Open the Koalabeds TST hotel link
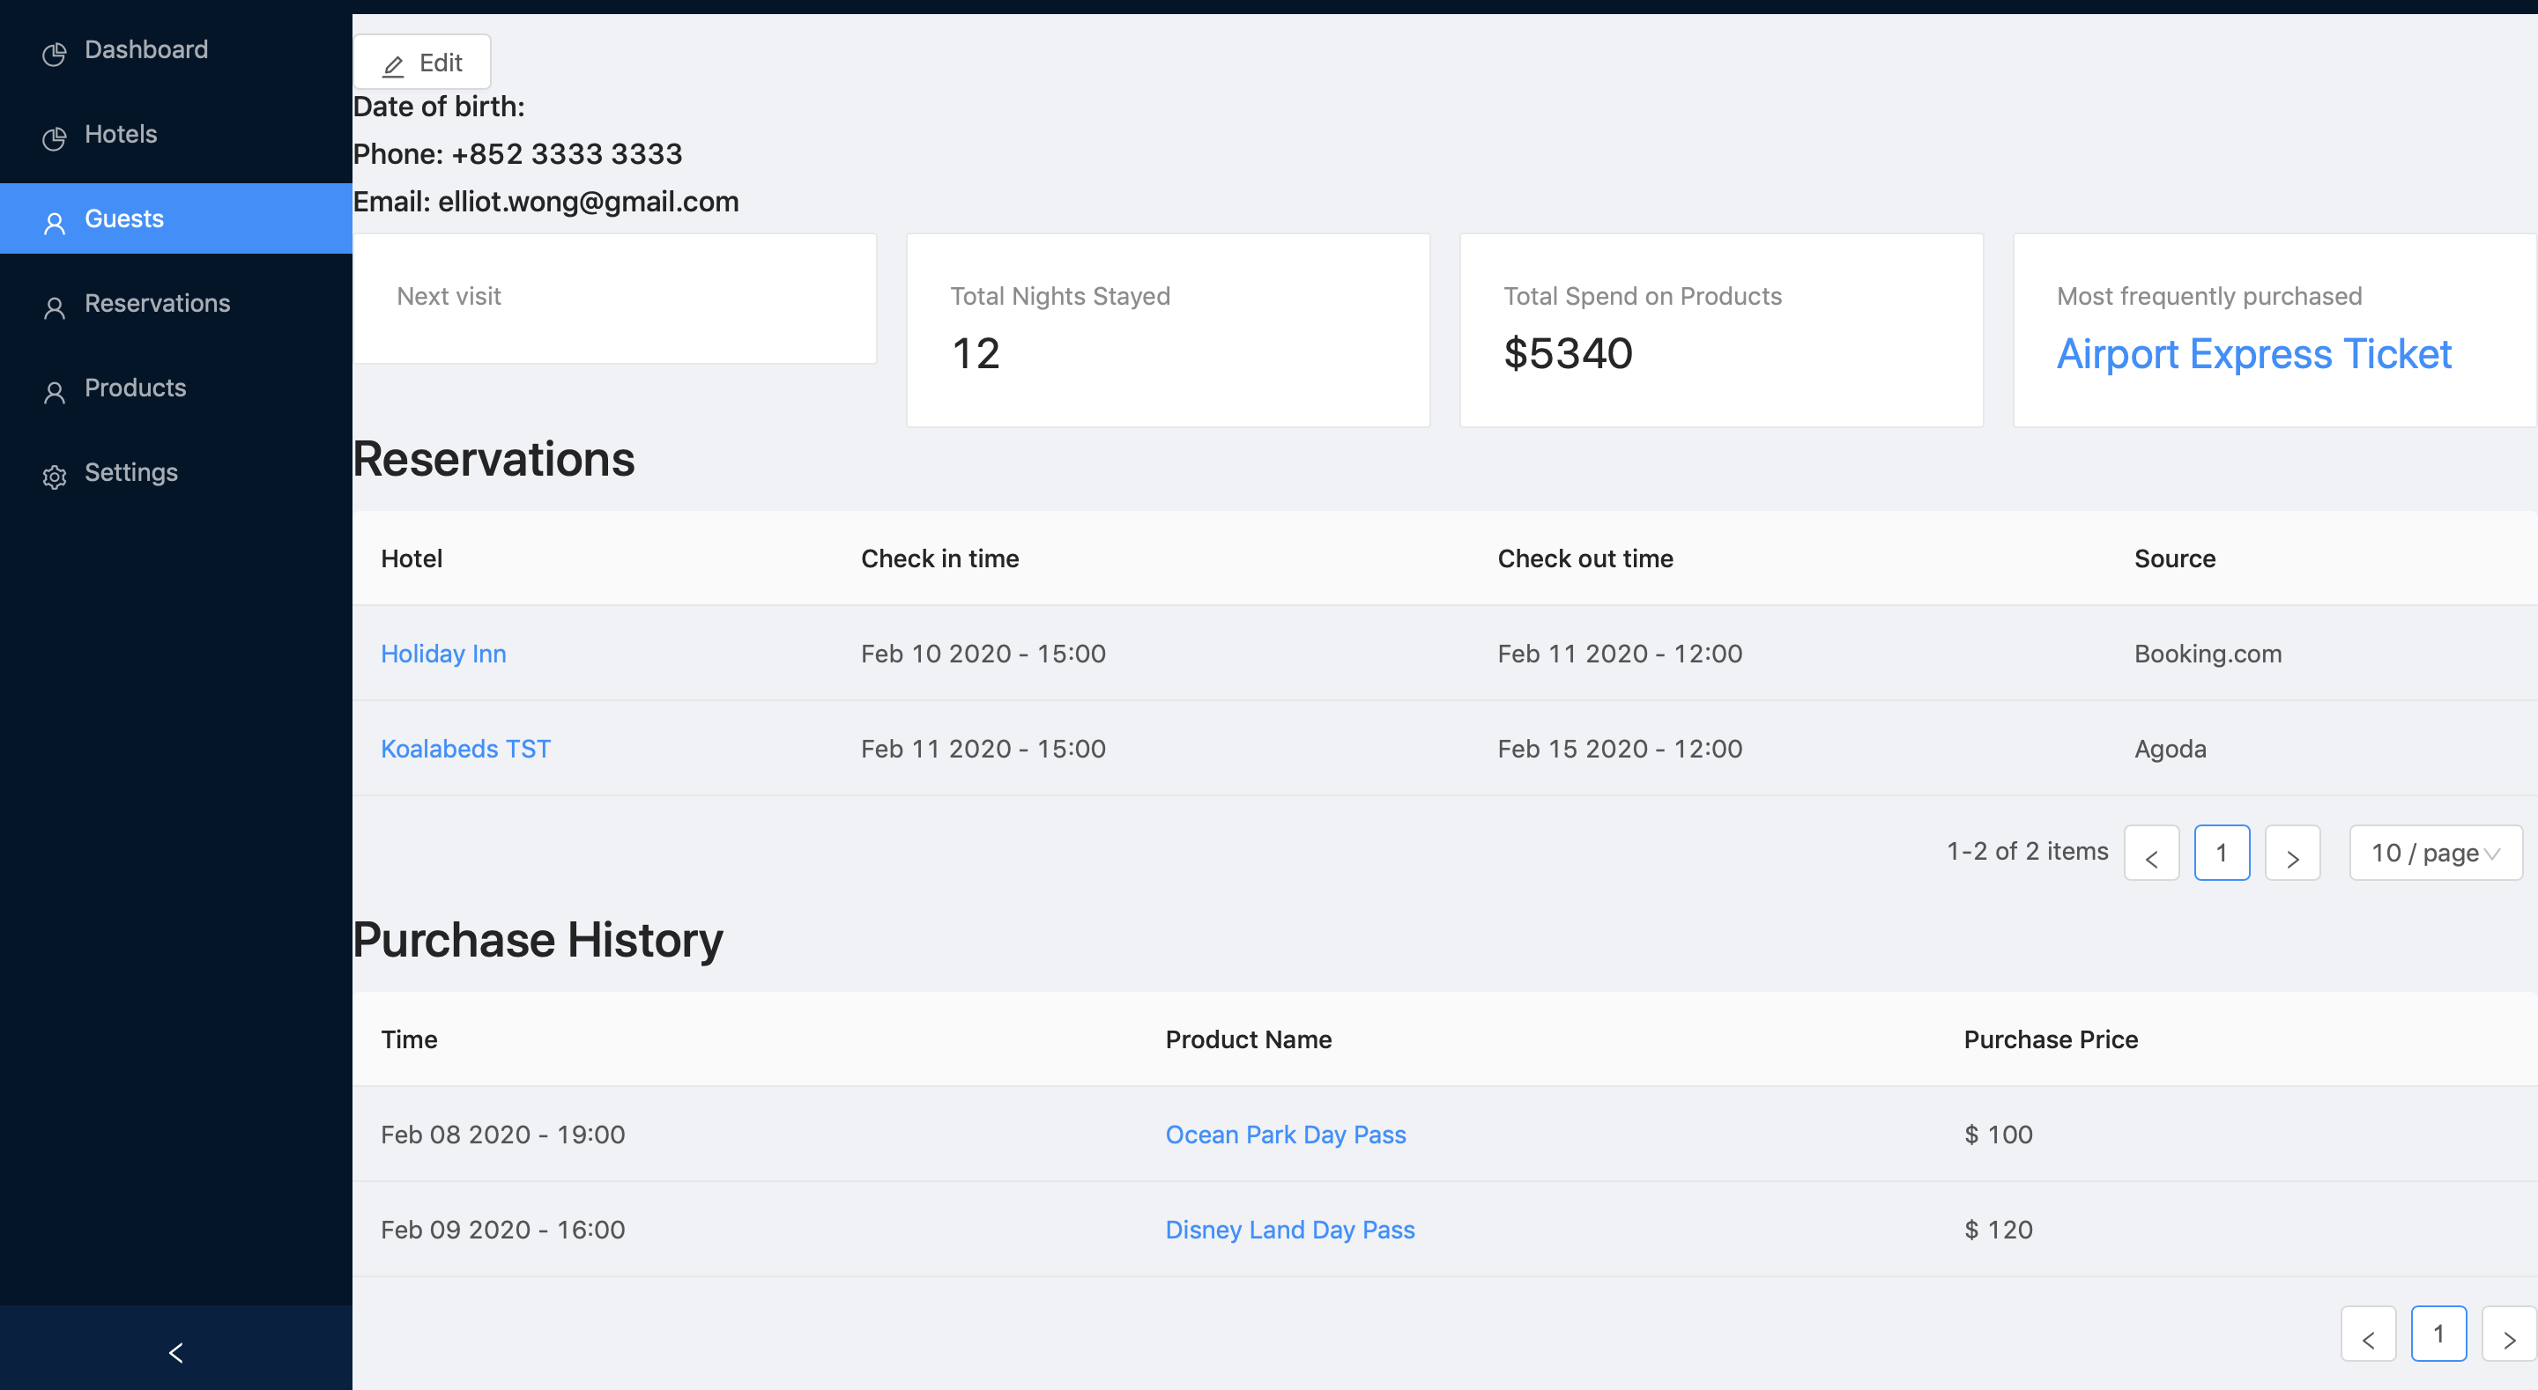This screenshot has height=1390, width=2538. (x=465, y=749)
